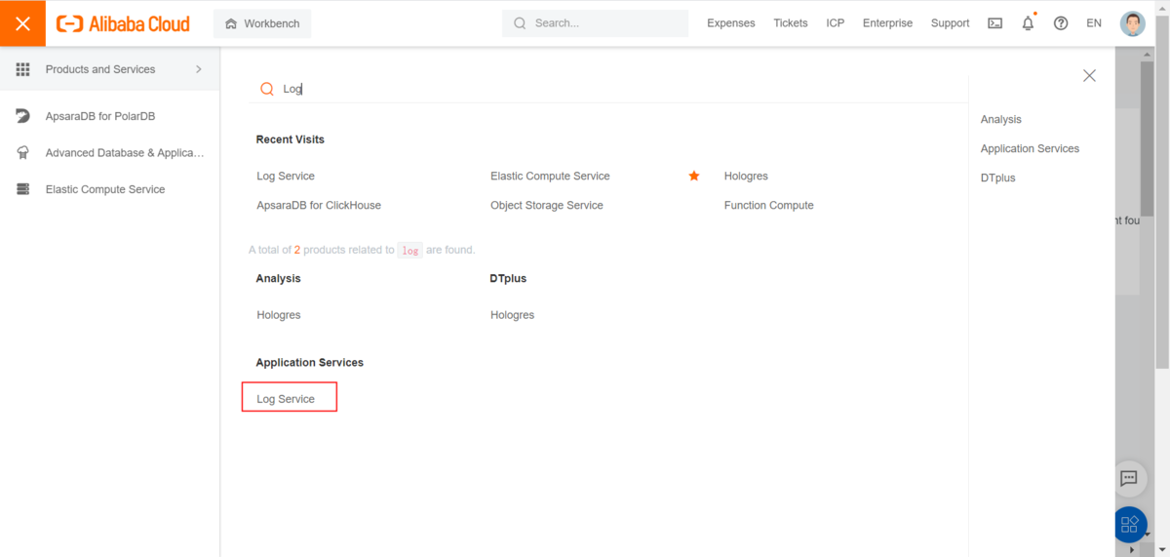Jump to Application Services in right list
This screenshot has width=1170, height=557.
click(1030, 148)
